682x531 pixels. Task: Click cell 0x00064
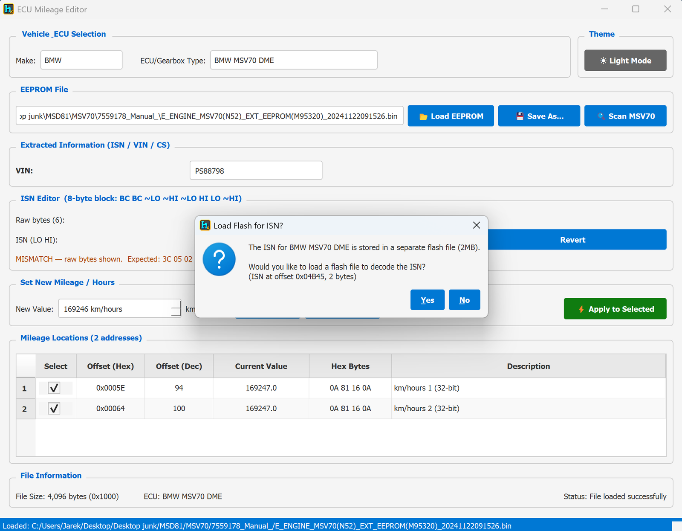(110, 409)
